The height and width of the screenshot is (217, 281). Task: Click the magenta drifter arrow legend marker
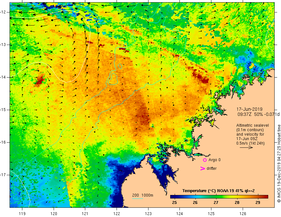[x=202, y=168]
